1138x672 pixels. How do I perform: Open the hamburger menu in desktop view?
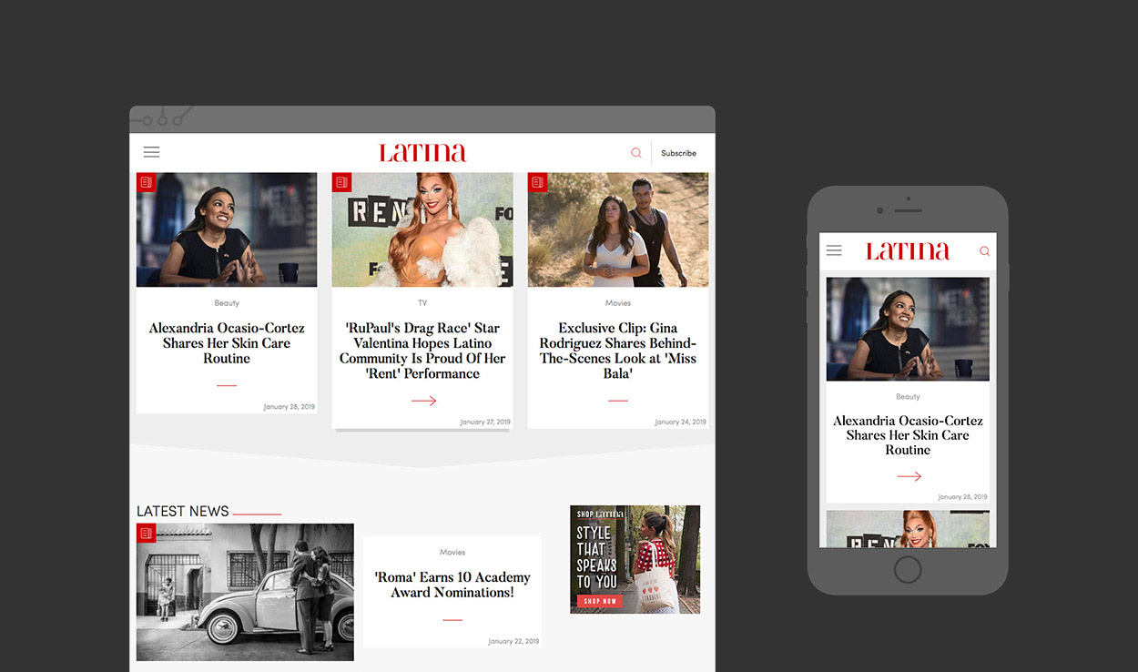[151, 152]
